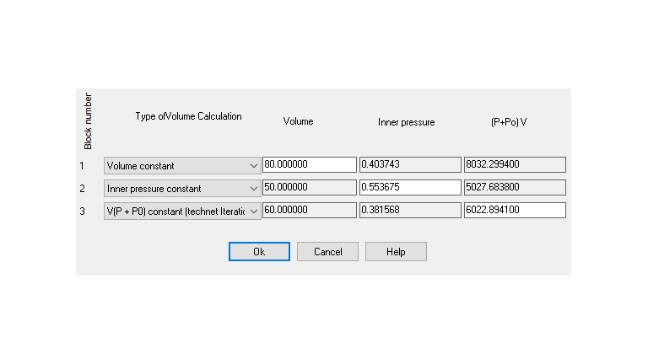Click the Volume field showing 60.000000

[310, 210]
